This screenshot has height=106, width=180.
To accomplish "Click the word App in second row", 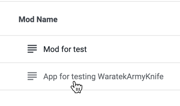I will pyautogui.click(x=50, y=76).
